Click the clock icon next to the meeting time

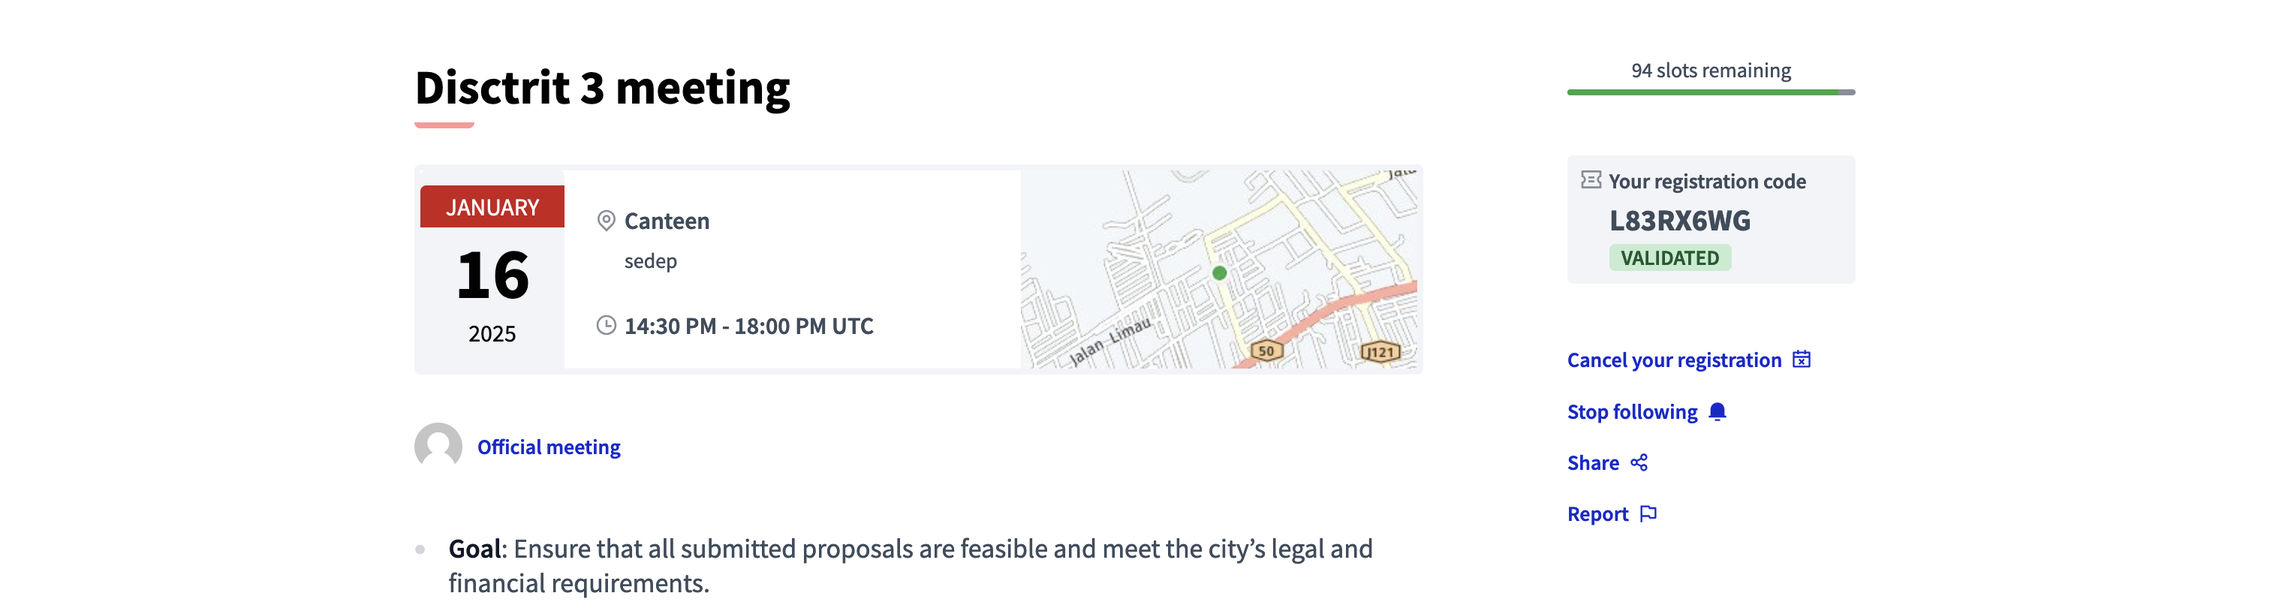point(605,325)
